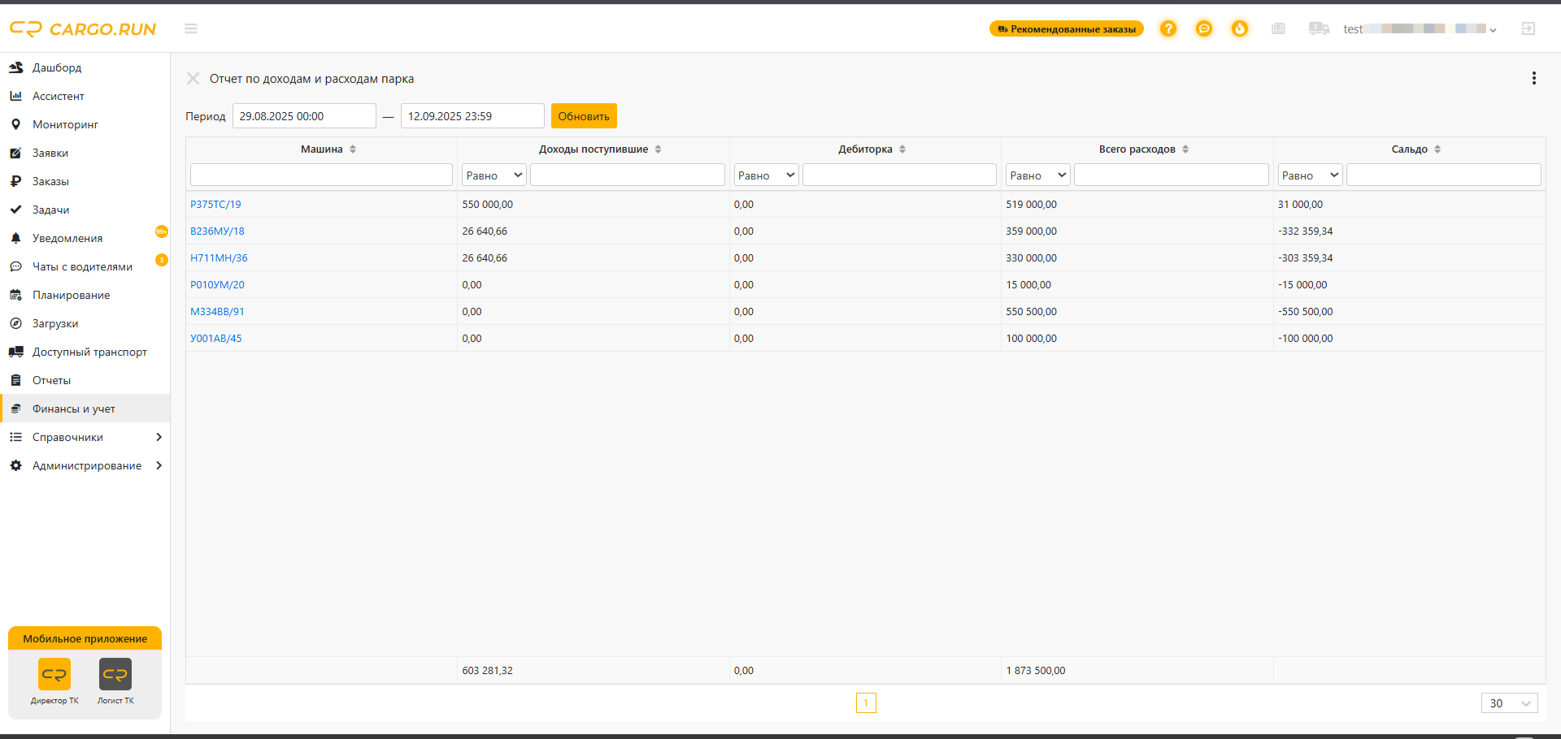
Task: Close the fleet income report with X
Action: pyautogui.click(x=193, y=78)
